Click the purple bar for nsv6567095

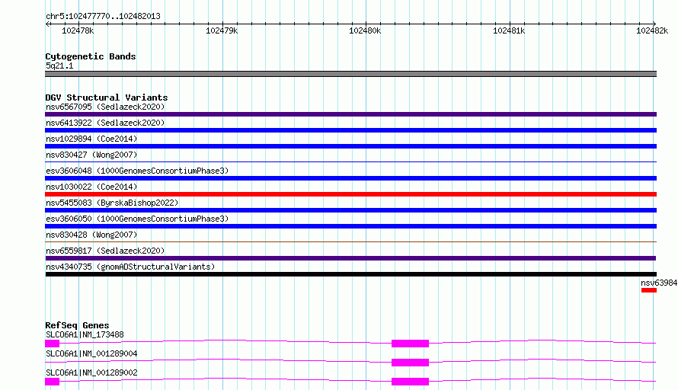(350, 114)
